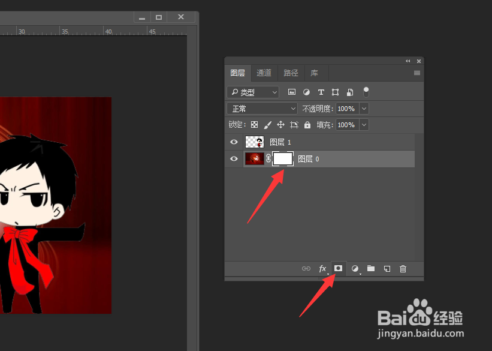Filter for smart object layers
Screen dimensions: 492x351
pos(350,92)
